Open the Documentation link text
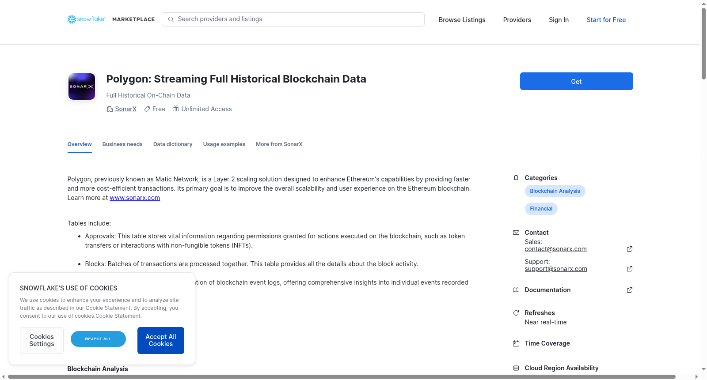The height and width of the screenshot is (380, 707). point(547,290)
